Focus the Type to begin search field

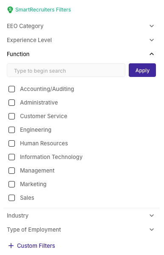(66, 70)
